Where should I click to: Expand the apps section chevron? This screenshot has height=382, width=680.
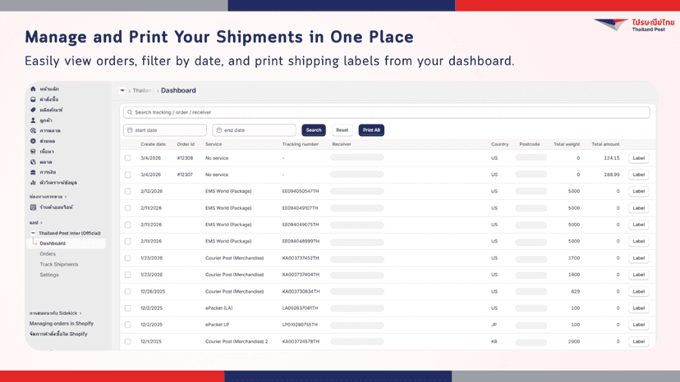pyautogui.click(x=41, y=223)
